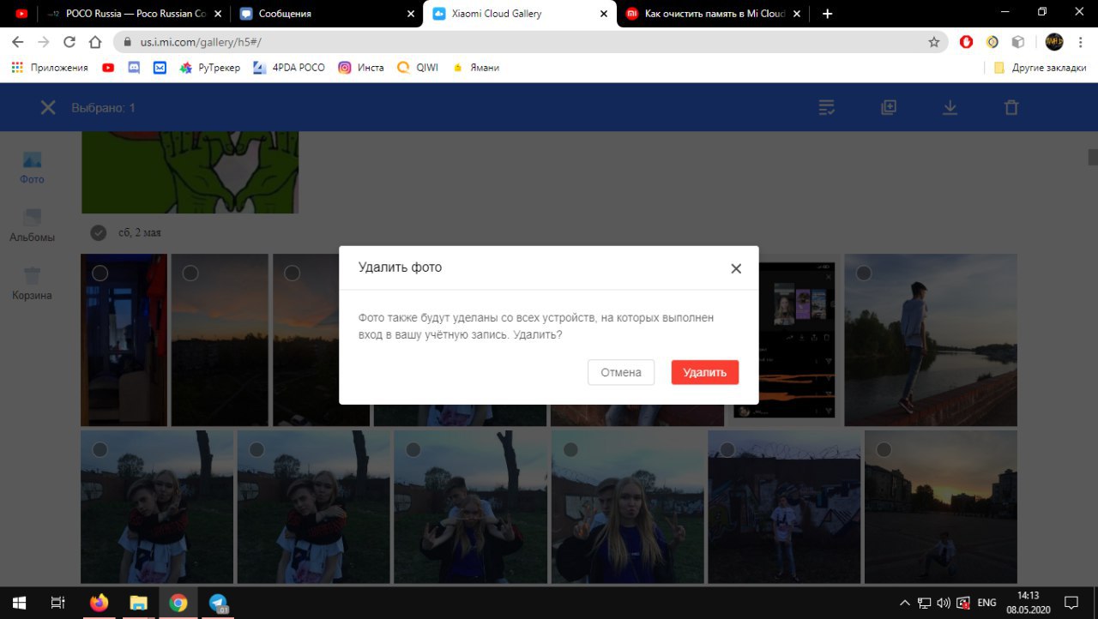This screenshot has height=619, width=1098.
Task: Open the green hands heart drawing thumbnail
Action: point(190,172)
